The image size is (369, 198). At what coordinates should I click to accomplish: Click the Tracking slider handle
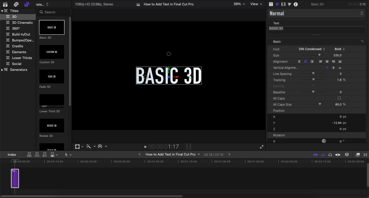[x=313, y=80]
